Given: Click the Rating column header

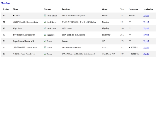Looking at the screenshot, I should coord(6,9).
